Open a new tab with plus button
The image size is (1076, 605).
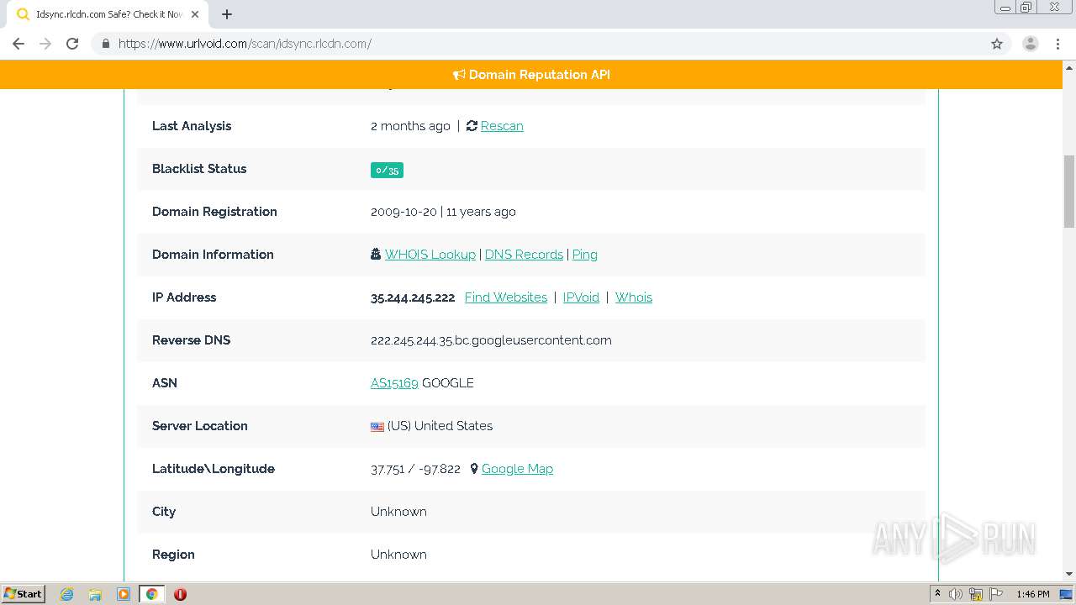[x=227, y=14]
